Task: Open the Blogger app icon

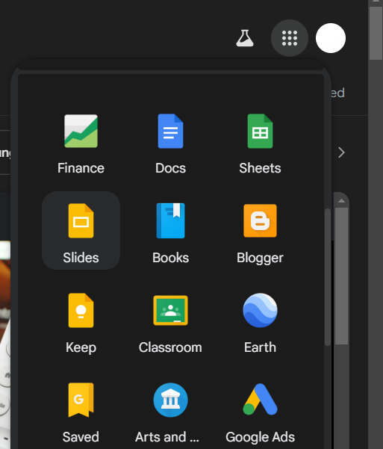Action: click(260, 221)
